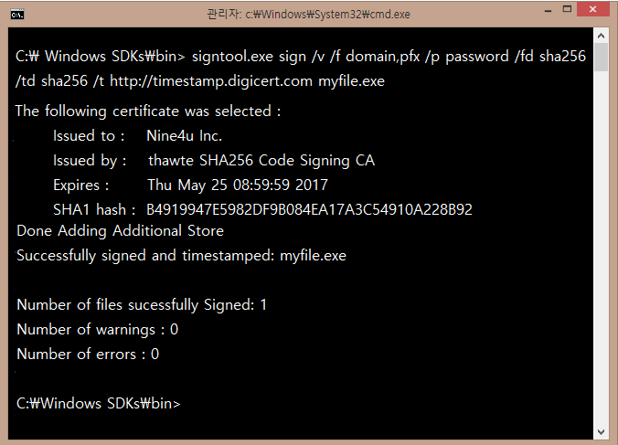Click the window title bar text
This screenshot has height=445, width=618.
point(309,15)
